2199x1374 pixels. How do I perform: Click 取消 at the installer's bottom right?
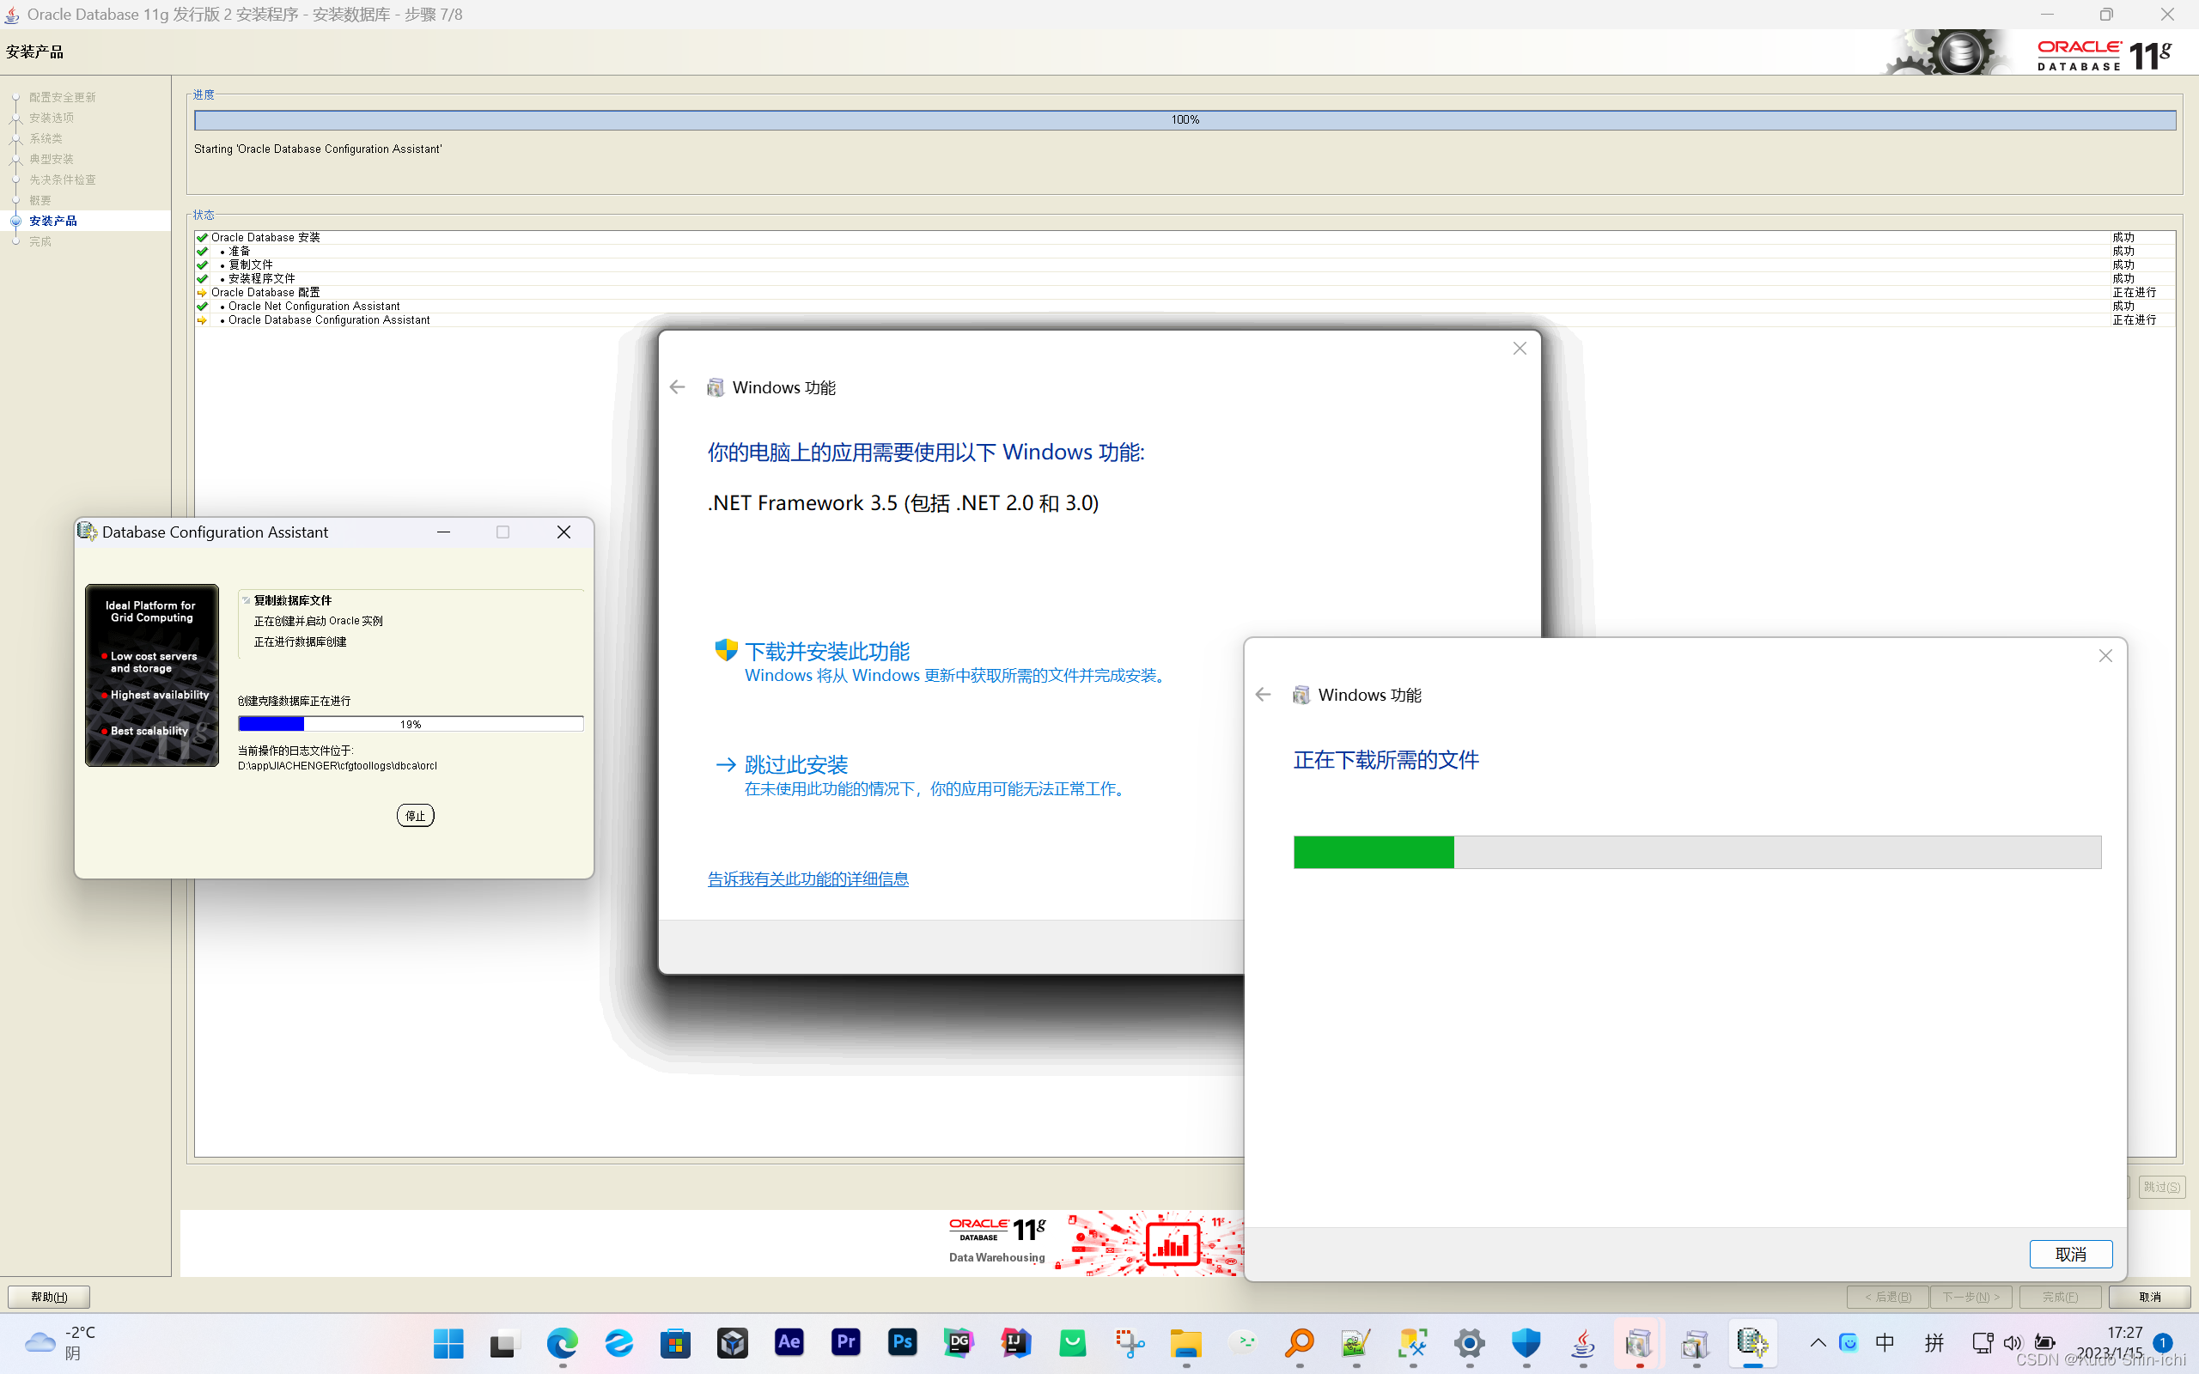pyautogui.click(x=2150, y=1297)
